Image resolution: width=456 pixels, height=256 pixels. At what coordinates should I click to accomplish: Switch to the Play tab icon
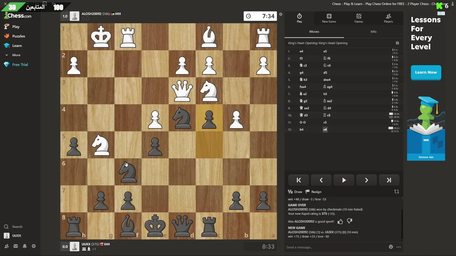(299, 18)
